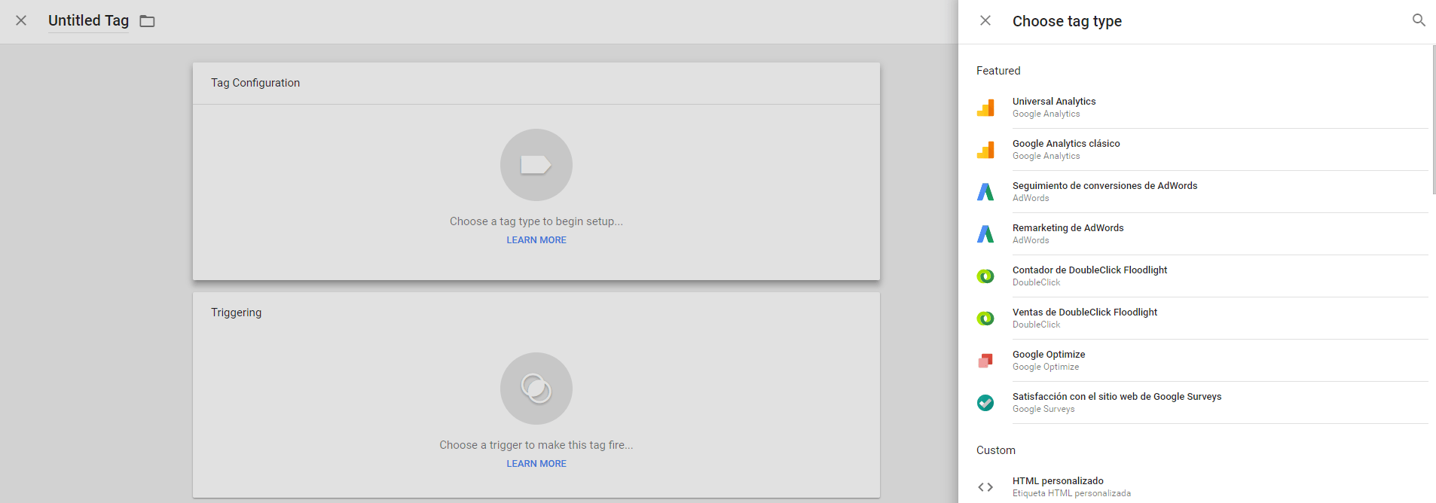This screenshot has width=1436, height=503.
Task: Click the tag placeholder icon in Tag Configuration
Action: point(536,165)
